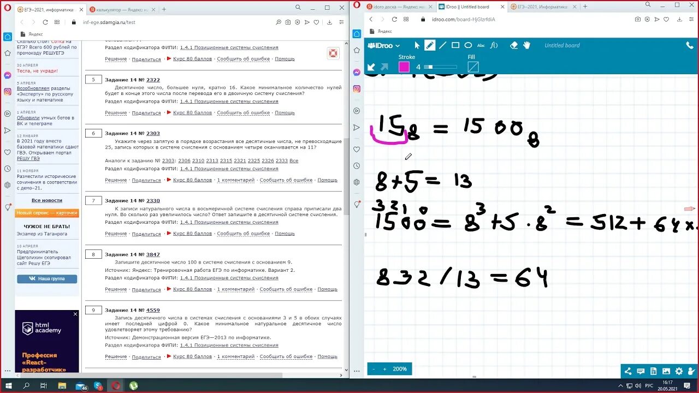The image size is (699, 393).
Task: Click the Untitled board title field
Action: [562, 45]
